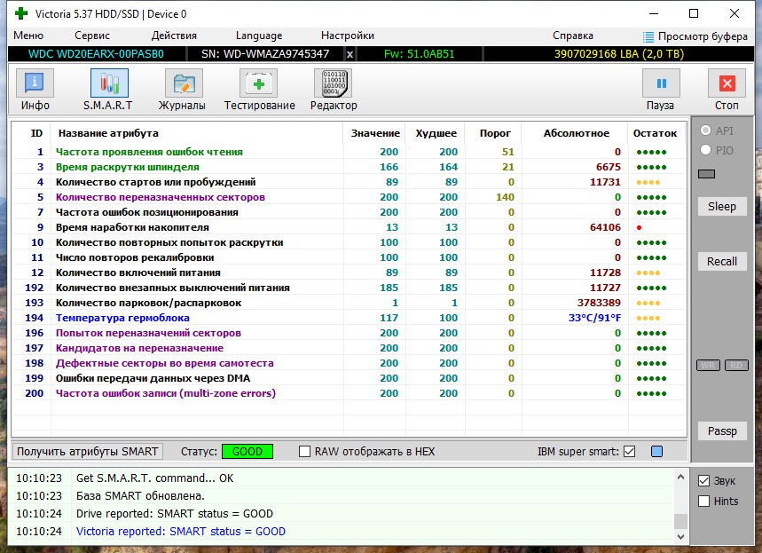Select row Частота ошибок записи (multi-zone errors)
Screen dimensions: 762x553
[x=349, y=393]
